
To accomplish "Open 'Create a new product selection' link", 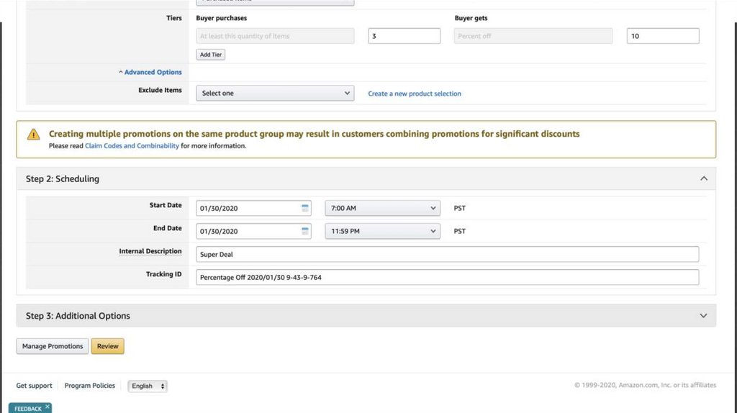I will [x=415, y=94].
